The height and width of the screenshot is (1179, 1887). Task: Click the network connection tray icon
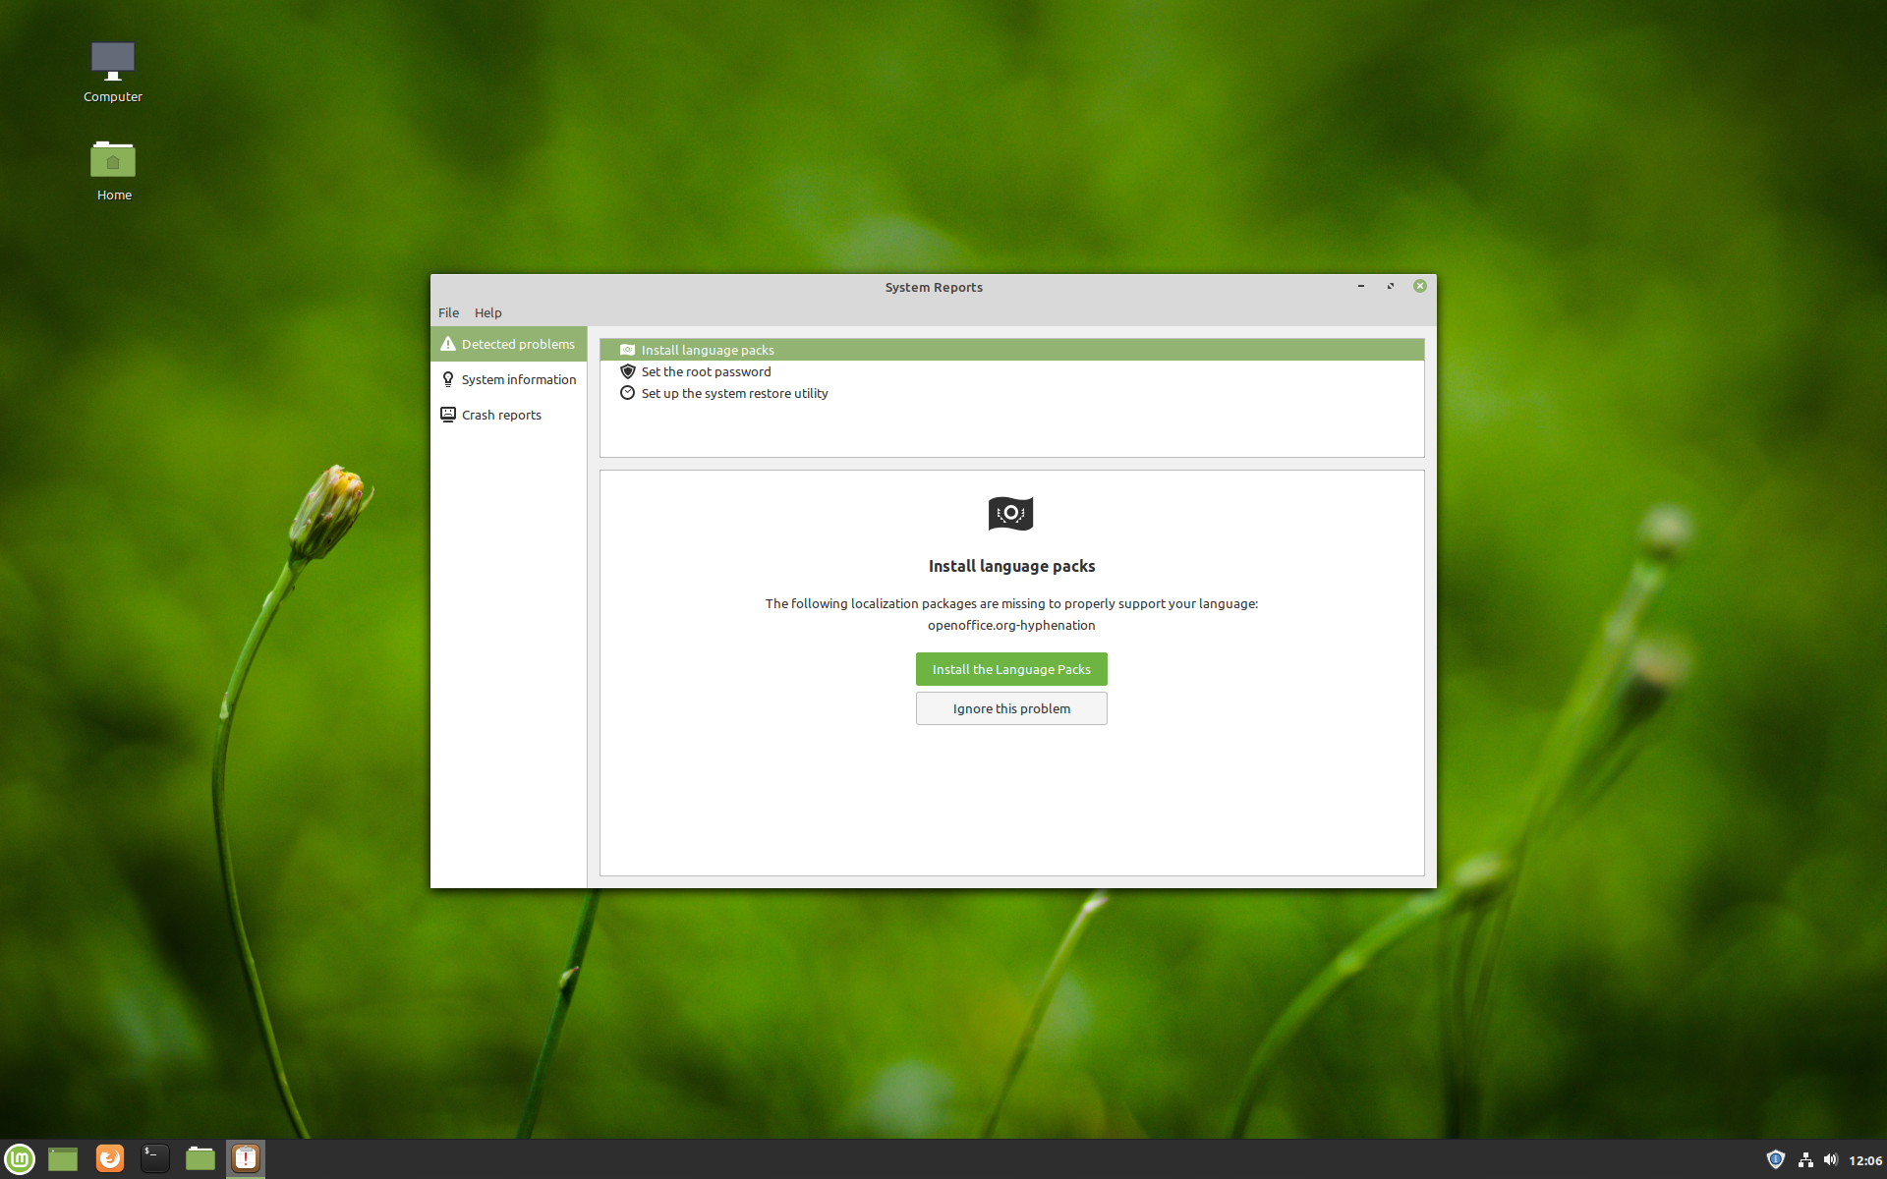(1805, 1160)
